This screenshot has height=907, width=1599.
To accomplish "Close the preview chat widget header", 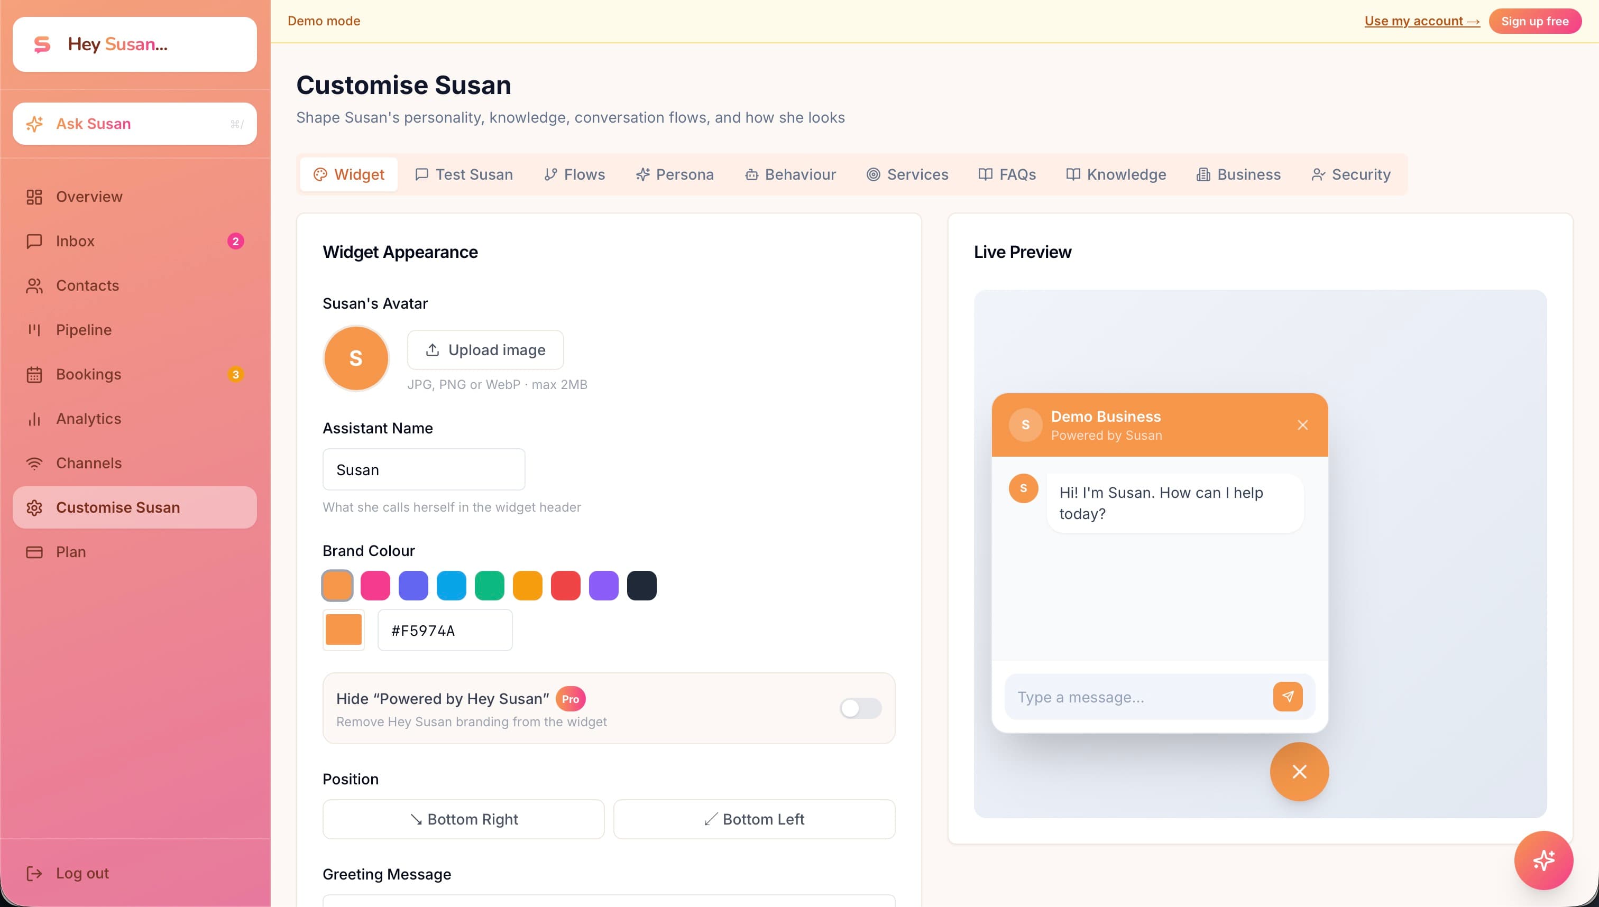I will 1302,425.
